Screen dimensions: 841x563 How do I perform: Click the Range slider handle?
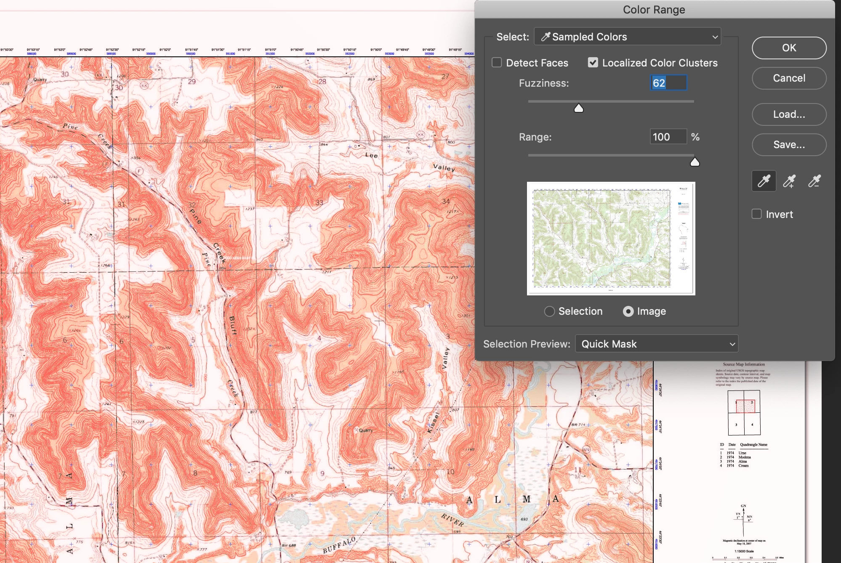[695, 162]
